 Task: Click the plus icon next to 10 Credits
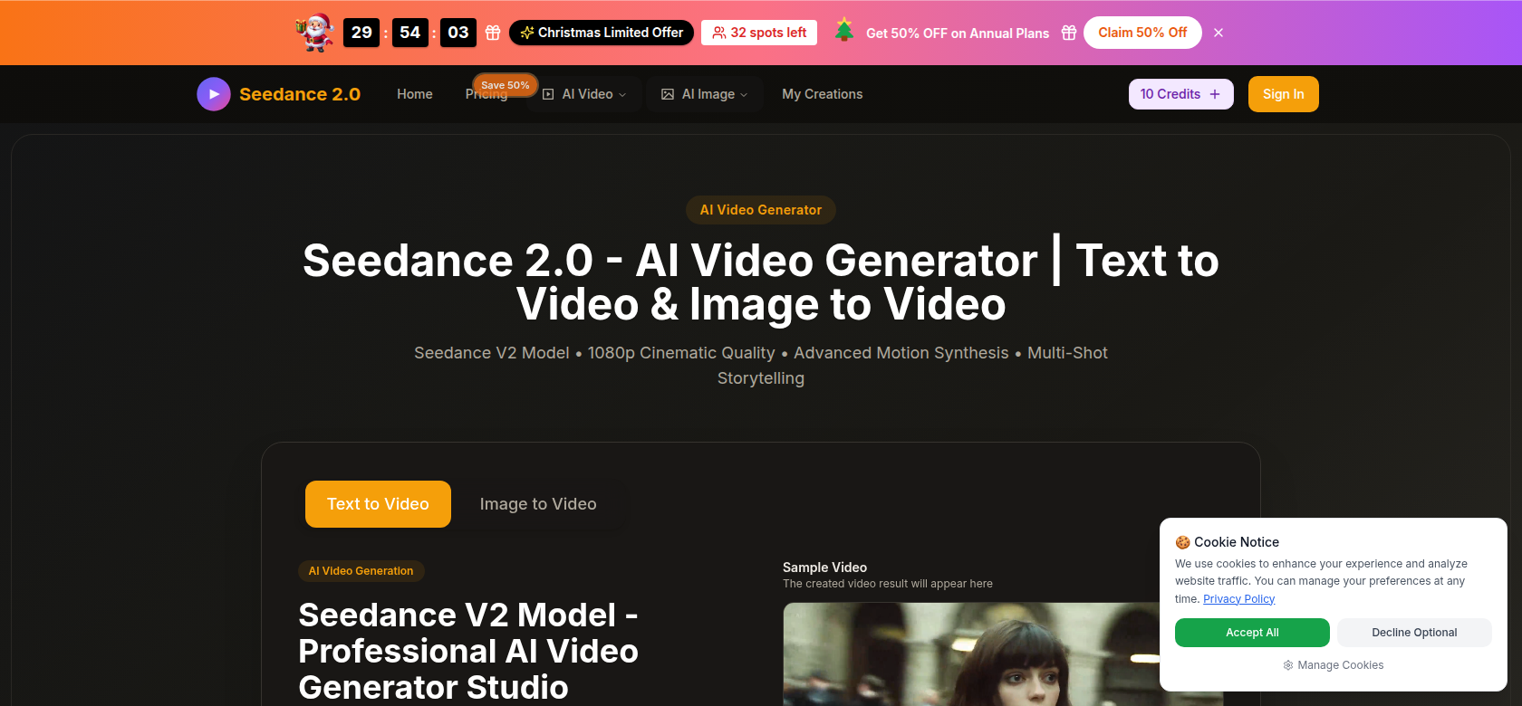point(1215,94)
